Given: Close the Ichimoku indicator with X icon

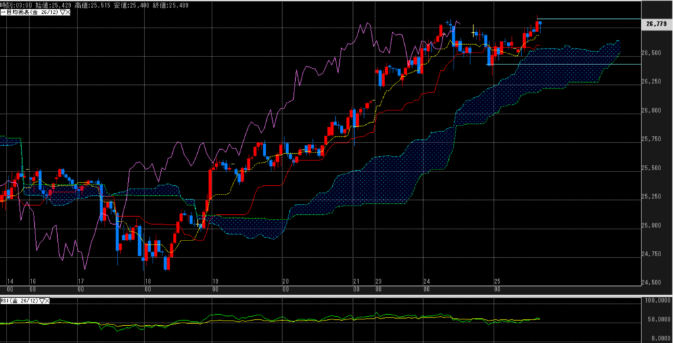Looking at the screenshot, I should click(x=68, y=12).
